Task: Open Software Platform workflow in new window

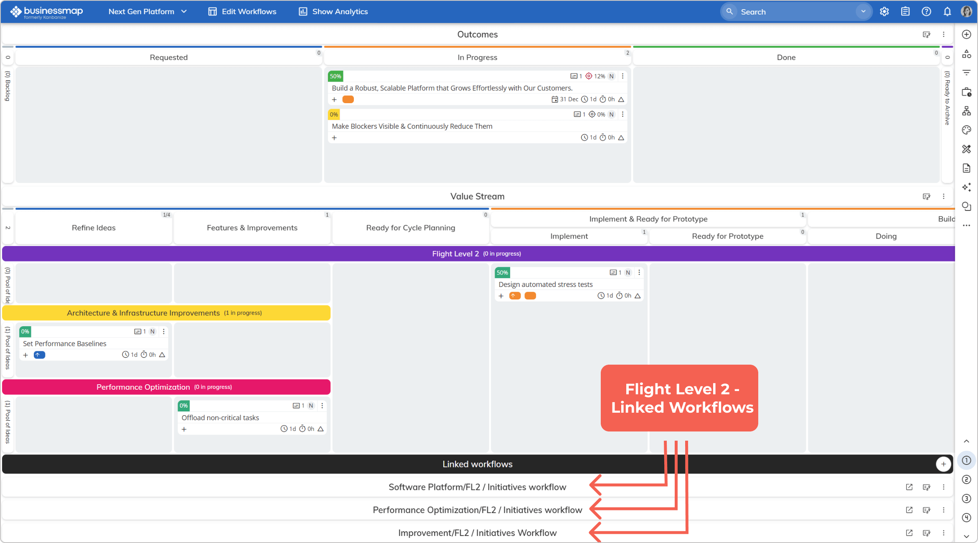Action: point(909,487)
